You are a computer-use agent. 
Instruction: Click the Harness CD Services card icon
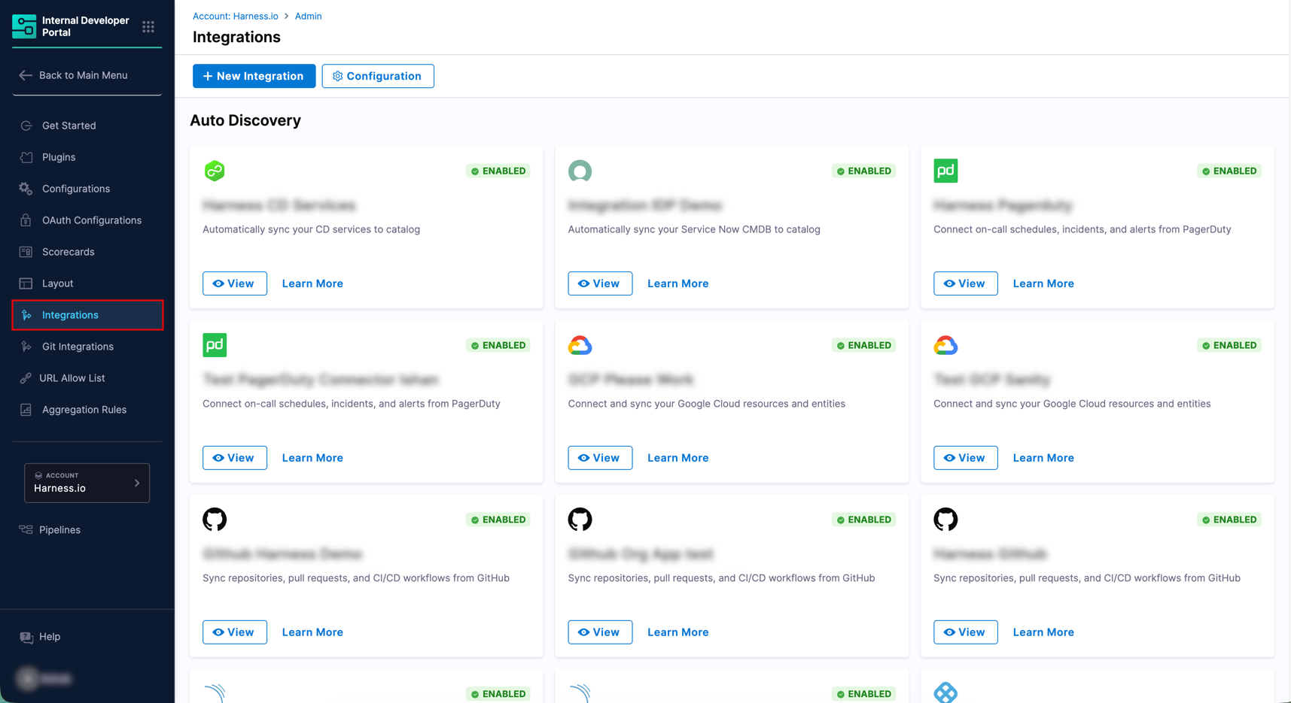coord(215,171)
